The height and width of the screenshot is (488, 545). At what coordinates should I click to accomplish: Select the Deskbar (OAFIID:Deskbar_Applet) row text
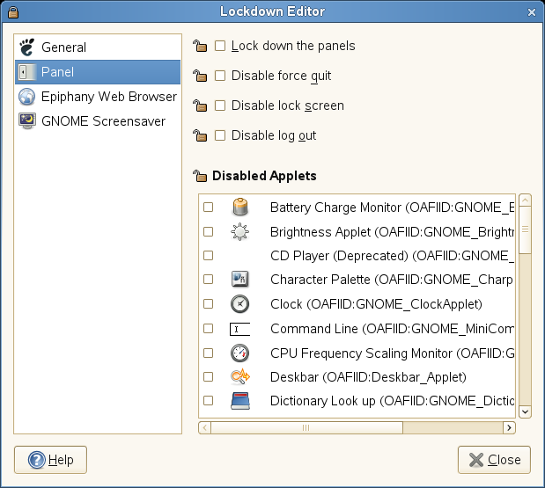368,377
